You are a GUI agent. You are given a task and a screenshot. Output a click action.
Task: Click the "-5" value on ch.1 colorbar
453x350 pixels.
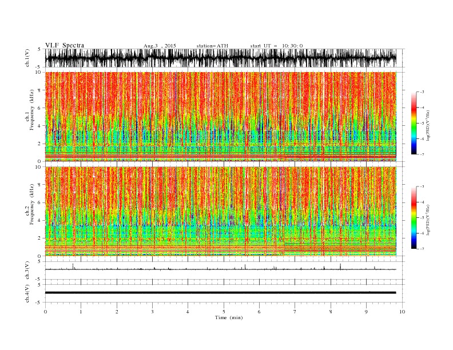tap(422, 124)
